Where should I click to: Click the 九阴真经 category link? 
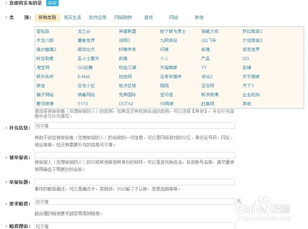168,41
